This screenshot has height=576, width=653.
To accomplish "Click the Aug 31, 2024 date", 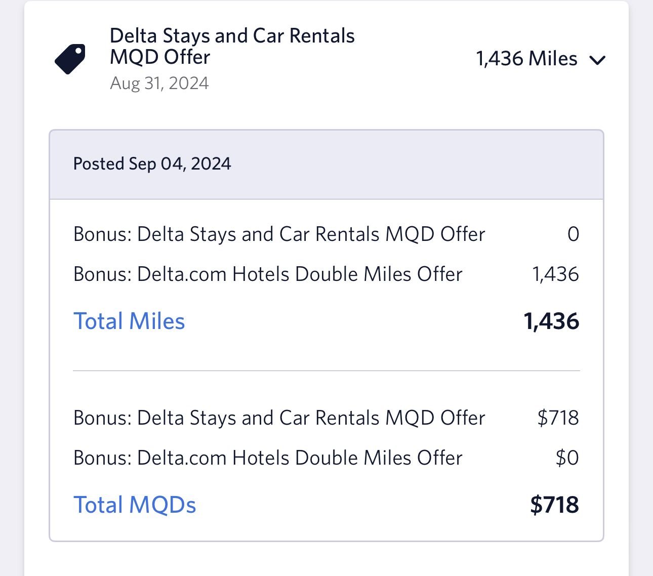I will click(x=159, y=83).
